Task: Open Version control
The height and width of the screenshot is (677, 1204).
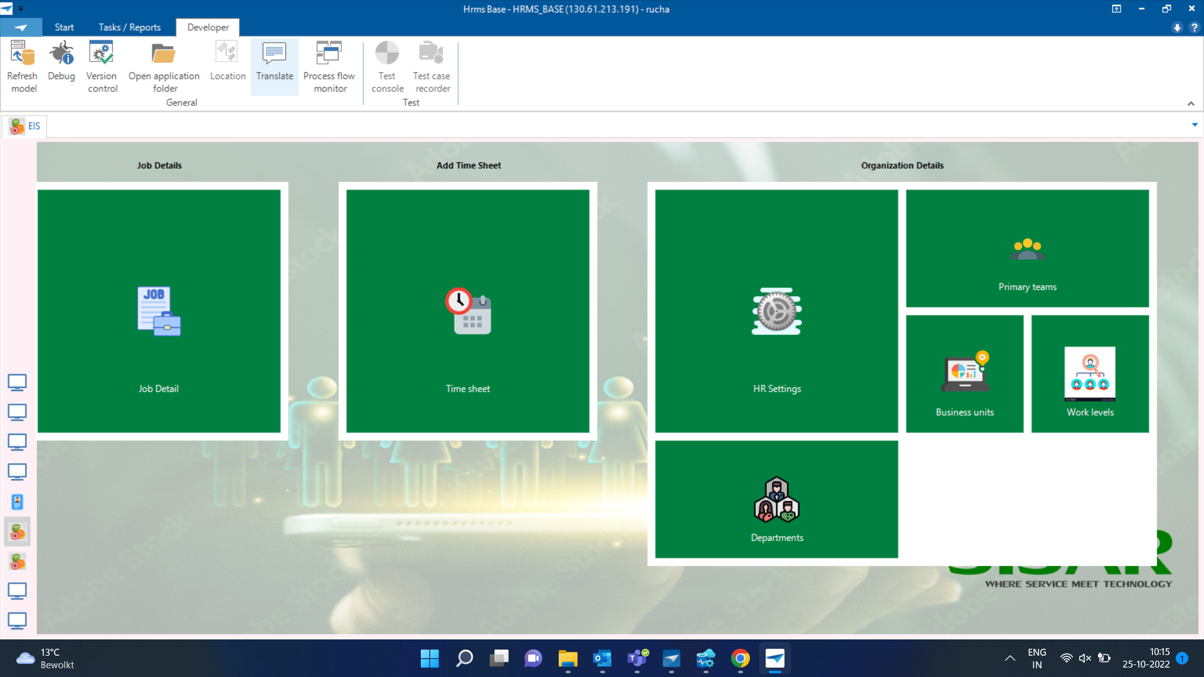Action: tap(102, 67)
